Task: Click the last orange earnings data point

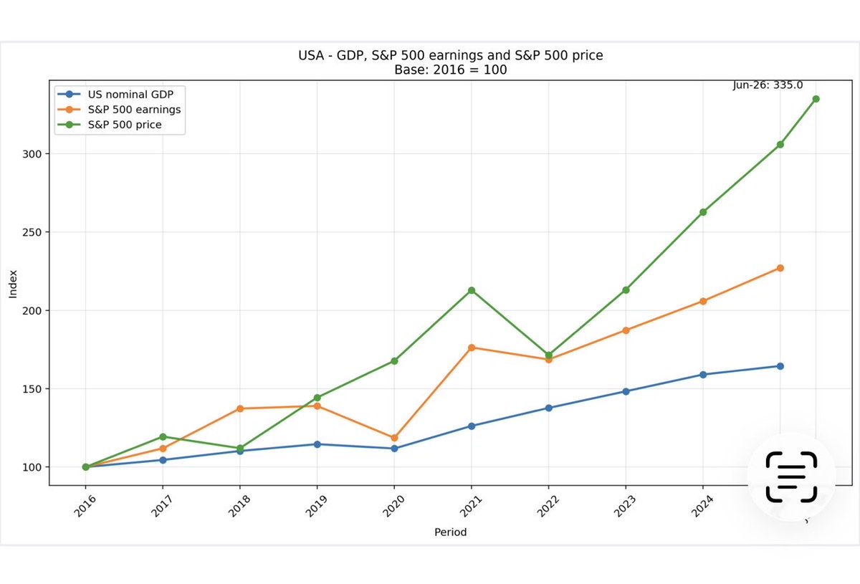Action: (x=780, y=268)
